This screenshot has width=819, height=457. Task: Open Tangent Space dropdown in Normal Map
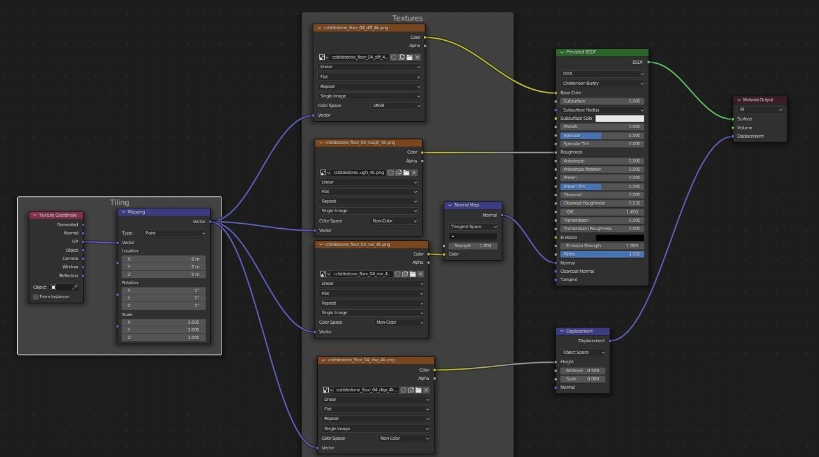click(x=473, y=227)
